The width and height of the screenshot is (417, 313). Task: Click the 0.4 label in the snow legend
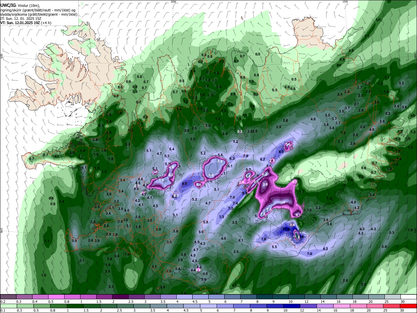[x=35, y=302]
